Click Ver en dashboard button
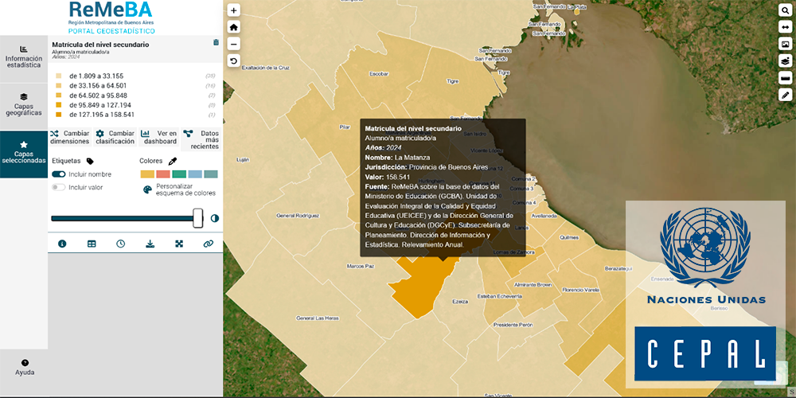The image size is (796, 398). 159,137
